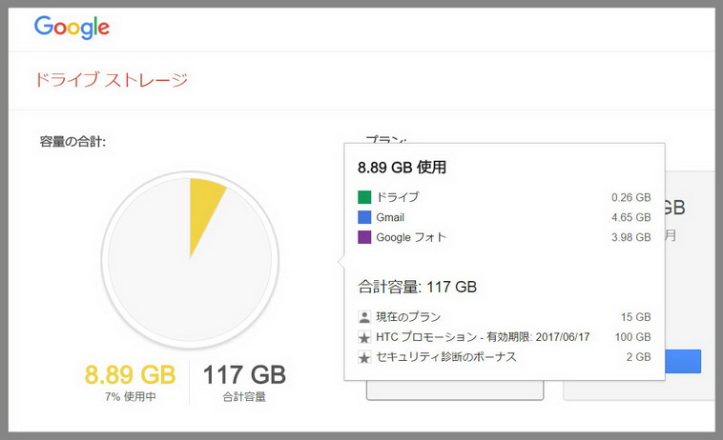Select the Gmail 4.65 GB usage row
Image resolution: width=723 pixels, height=440 pixels.
504,217
